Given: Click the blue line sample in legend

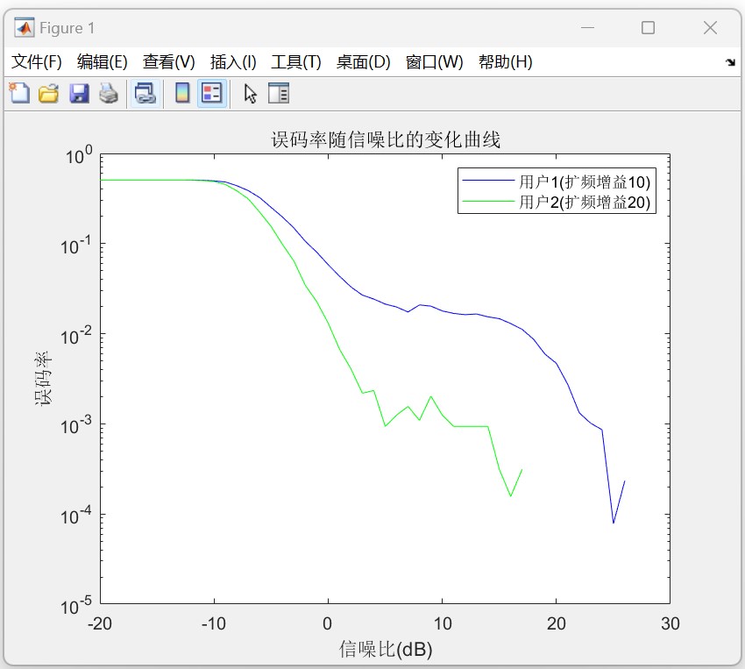Looking at the screenshot, I should tap(488, 181).
